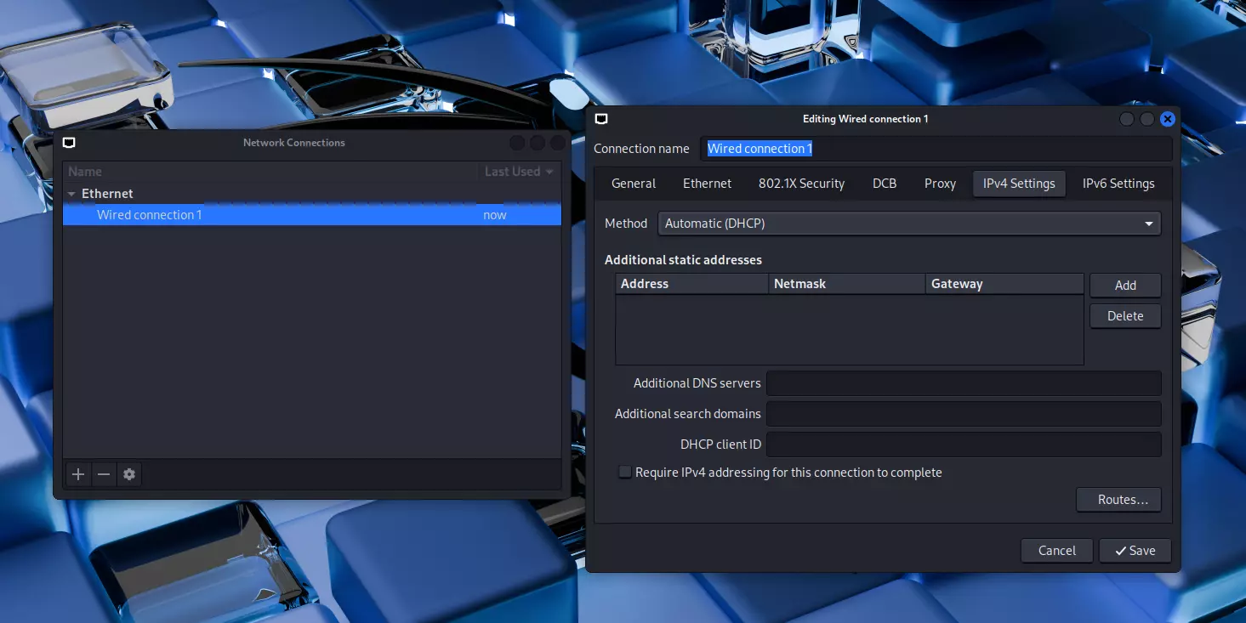Click Editing Wired connection window icon
Screen dimensions: 1246x623
pos(601,119)
